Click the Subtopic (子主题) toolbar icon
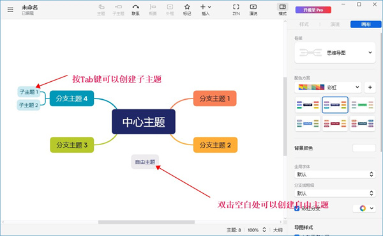The width and height of the screenshot is (383, 236). (x=119, y=10)
